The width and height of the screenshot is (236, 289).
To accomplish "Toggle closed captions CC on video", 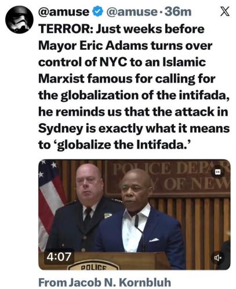I will 219,172.
